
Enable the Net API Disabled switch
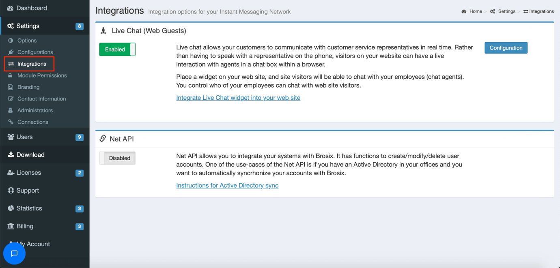click(117, 158)
